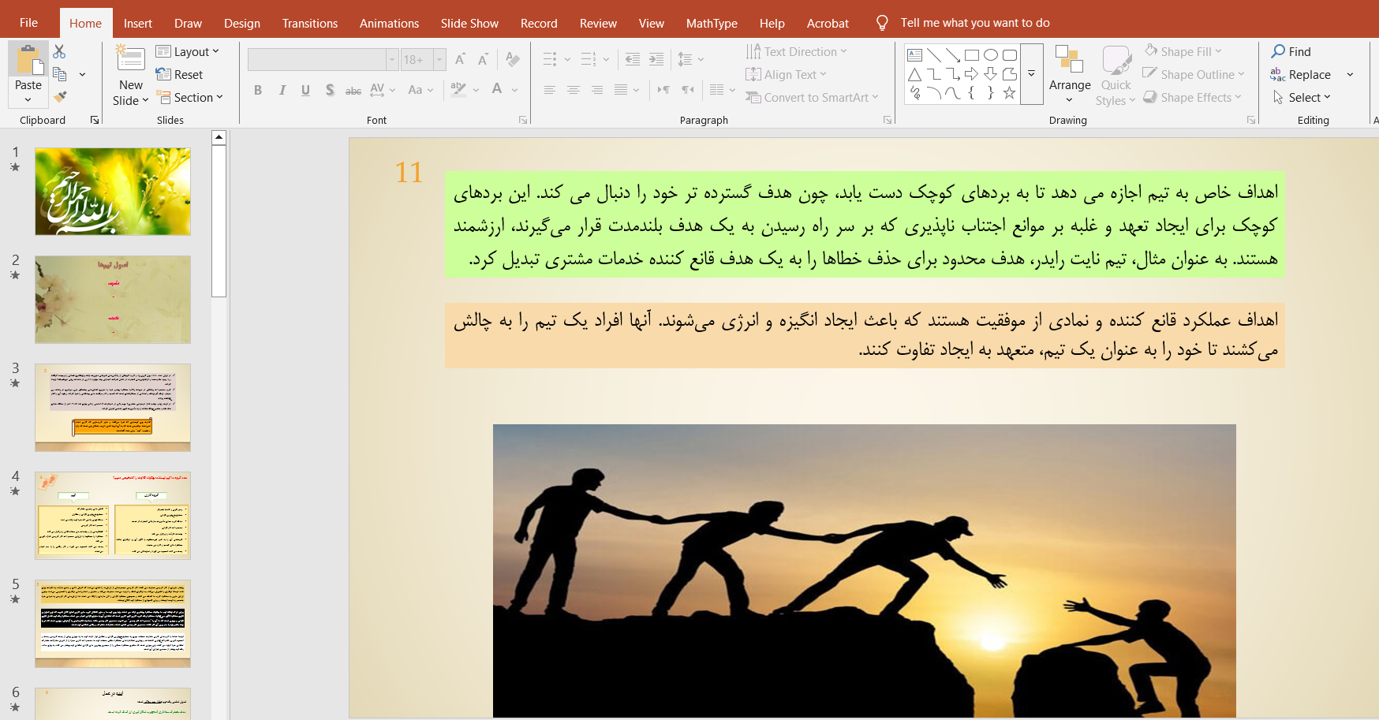Click the Increase Font Size icon
Screen dimensions: 1379x720
tap(461, 59)
